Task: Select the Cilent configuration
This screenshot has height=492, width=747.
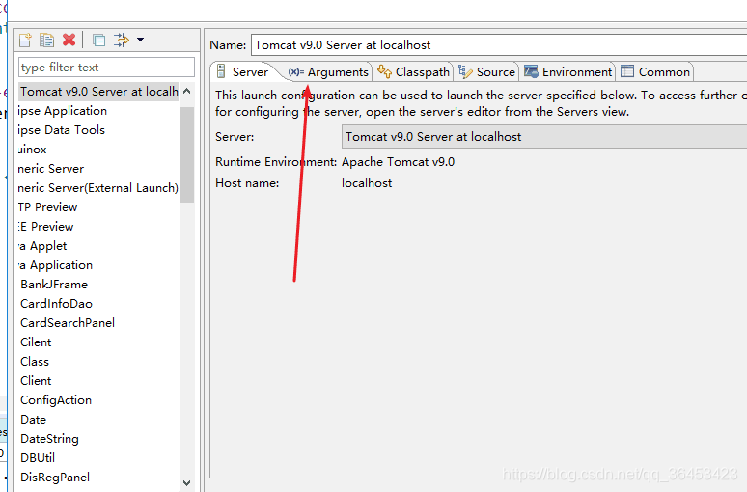Action: [x=36, y=342]
